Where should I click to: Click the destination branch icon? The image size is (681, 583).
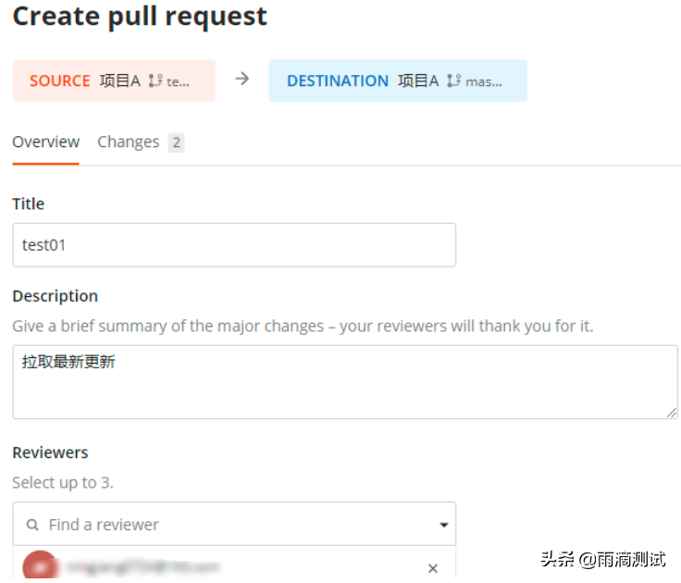[x=452, y=81]
